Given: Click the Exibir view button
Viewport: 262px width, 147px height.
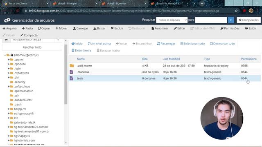Looking at the screenshot, I should (250, 28).
